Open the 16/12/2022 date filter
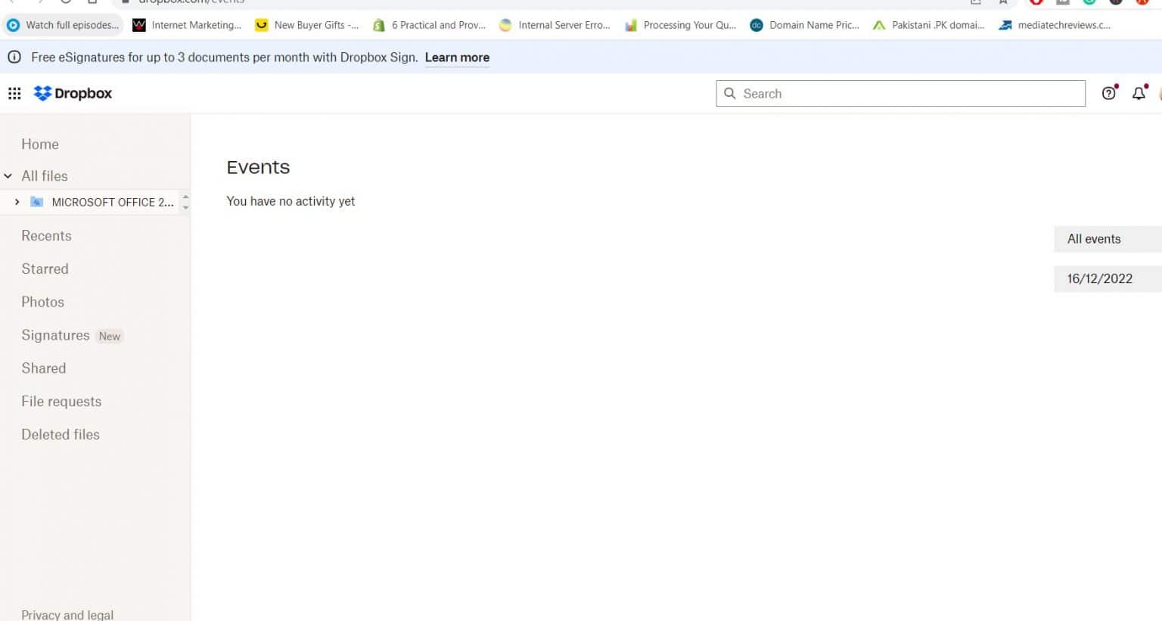This screenshot has height=621, width=1162. tap(1098, 278)
